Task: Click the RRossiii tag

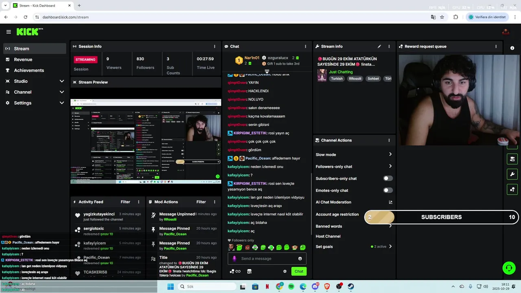Action: tap(355, 79)
